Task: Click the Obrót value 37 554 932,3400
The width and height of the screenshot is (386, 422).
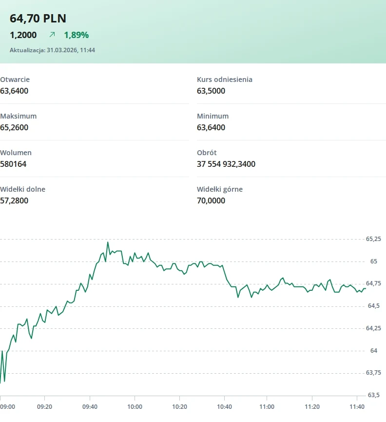Action: coord(226,164)
